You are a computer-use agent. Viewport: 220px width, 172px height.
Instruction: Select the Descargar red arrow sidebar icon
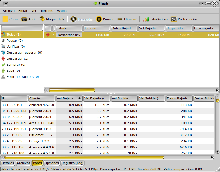click(x=3, y=59)
